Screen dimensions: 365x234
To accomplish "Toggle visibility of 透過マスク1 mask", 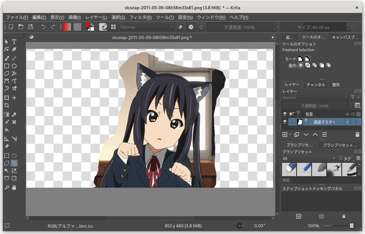I will [285, 122].
